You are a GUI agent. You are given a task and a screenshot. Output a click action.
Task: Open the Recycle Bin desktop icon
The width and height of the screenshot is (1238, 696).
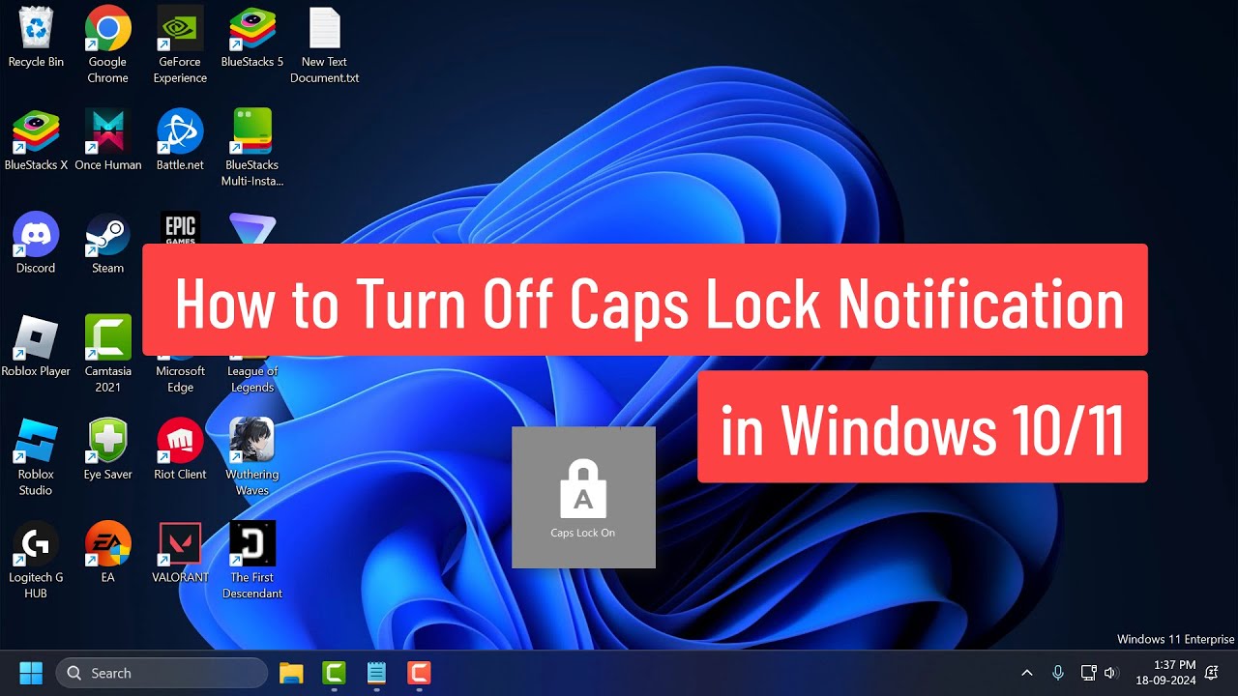click(36, 37)
